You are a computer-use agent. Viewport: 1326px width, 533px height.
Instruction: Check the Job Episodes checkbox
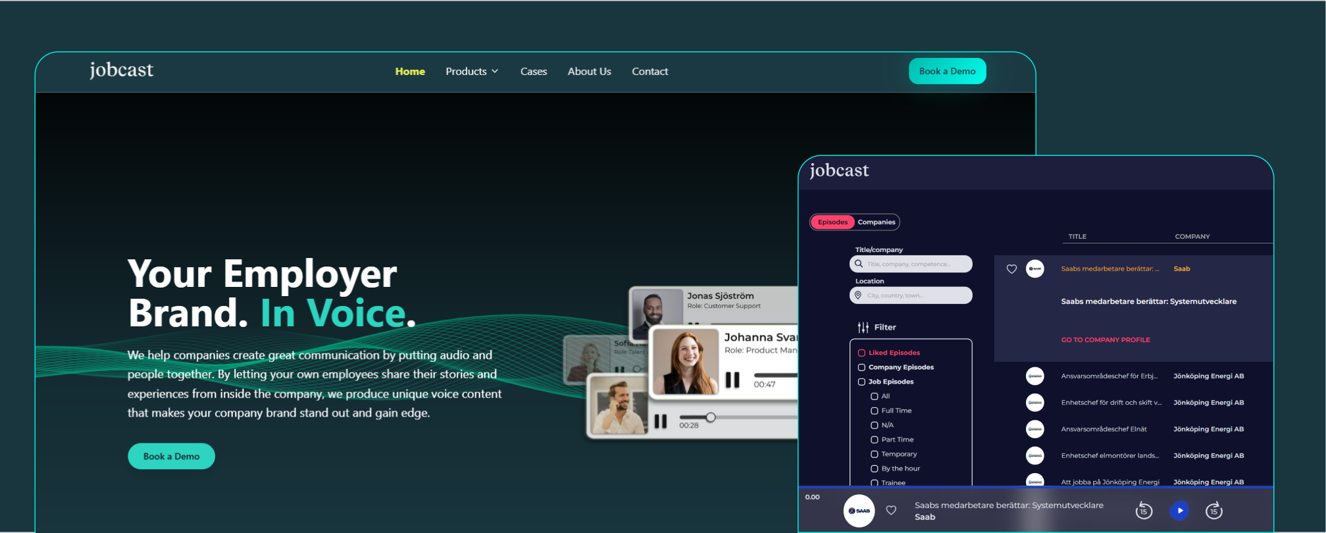tap(861, 382)
